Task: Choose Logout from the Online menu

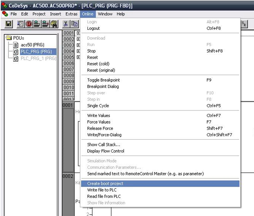Action: 93,29
